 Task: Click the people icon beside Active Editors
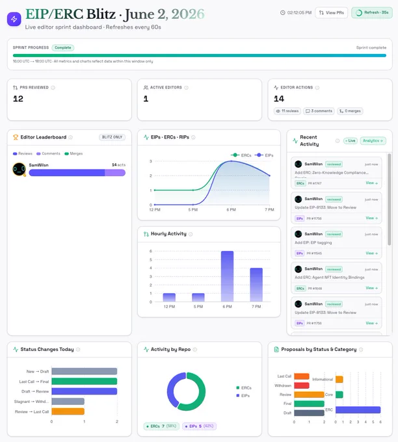click(146, 88)
